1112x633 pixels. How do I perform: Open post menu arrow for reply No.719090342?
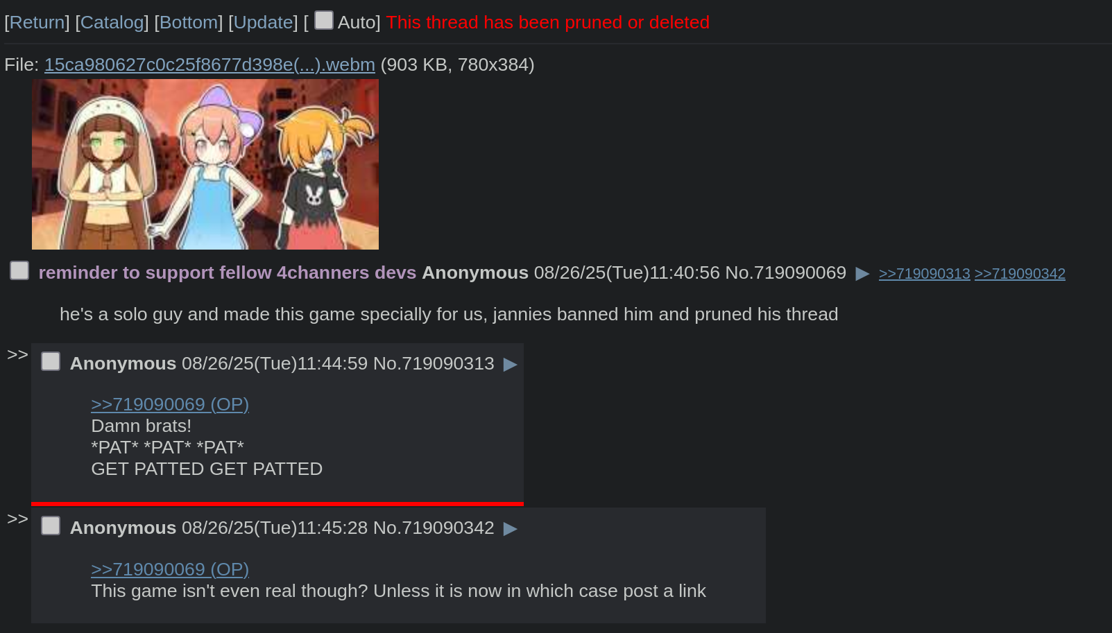click(510, 529)
